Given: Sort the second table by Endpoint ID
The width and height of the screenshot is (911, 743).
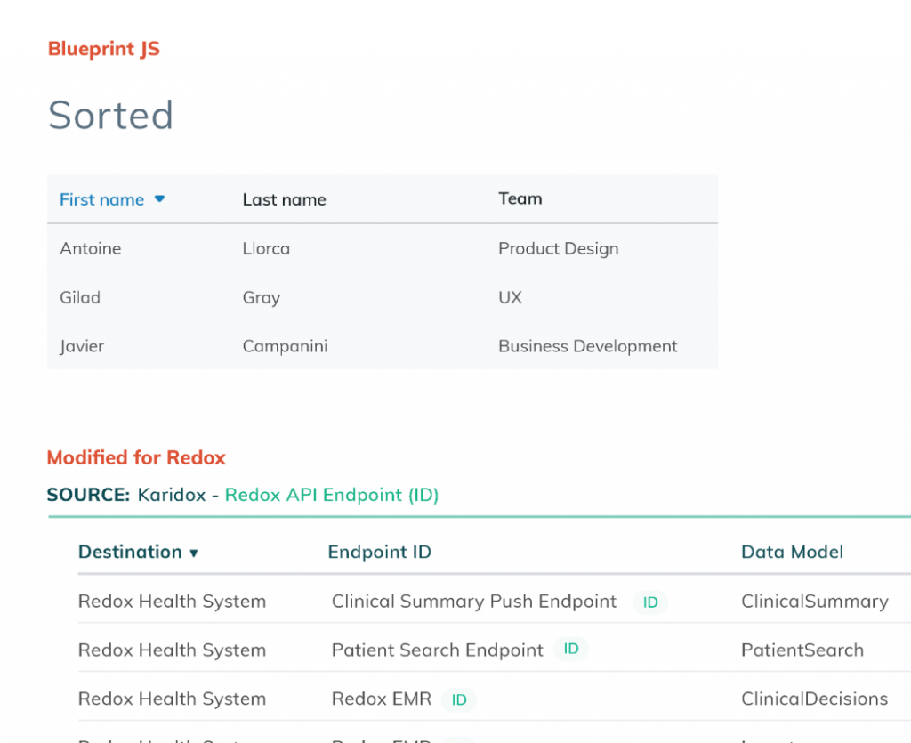Looking at the screenshot, I should (x=379, y=552).
